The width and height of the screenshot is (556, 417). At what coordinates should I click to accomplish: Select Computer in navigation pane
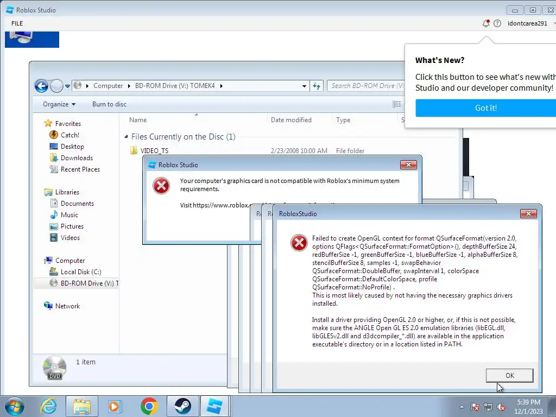(x=70, y=261)
